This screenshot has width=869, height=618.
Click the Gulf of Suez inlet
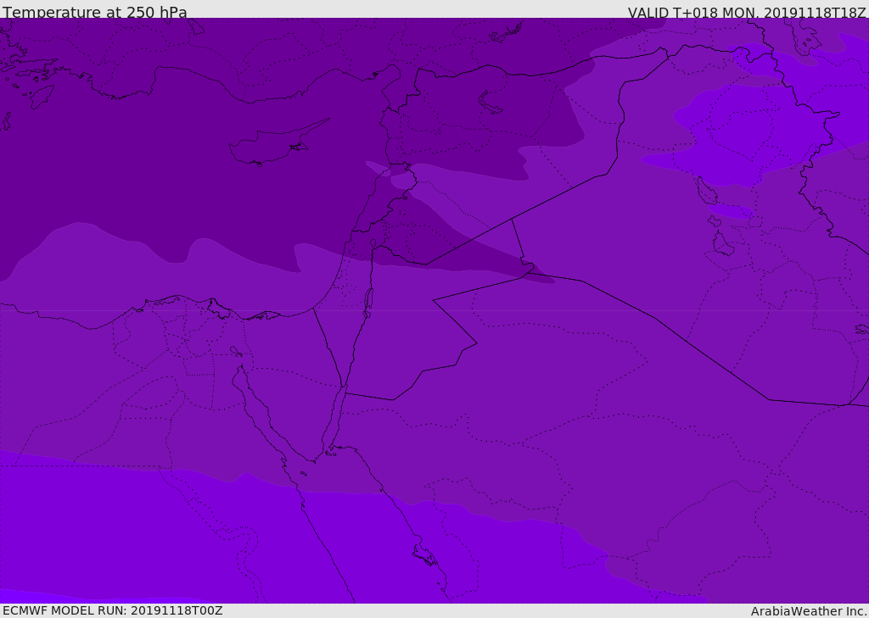coord(255,398)
